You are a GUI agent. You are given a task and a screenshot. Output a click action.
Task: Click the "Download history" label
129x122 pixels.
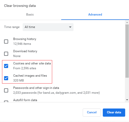(25, 51)
